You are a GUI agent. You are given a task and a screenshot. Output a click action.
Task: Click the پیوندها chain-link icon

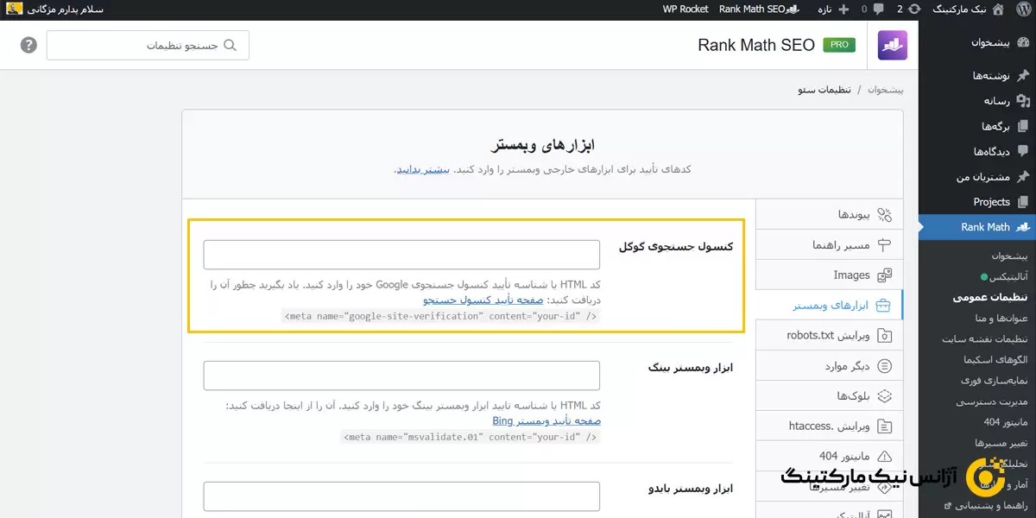[x=885, y=214]
